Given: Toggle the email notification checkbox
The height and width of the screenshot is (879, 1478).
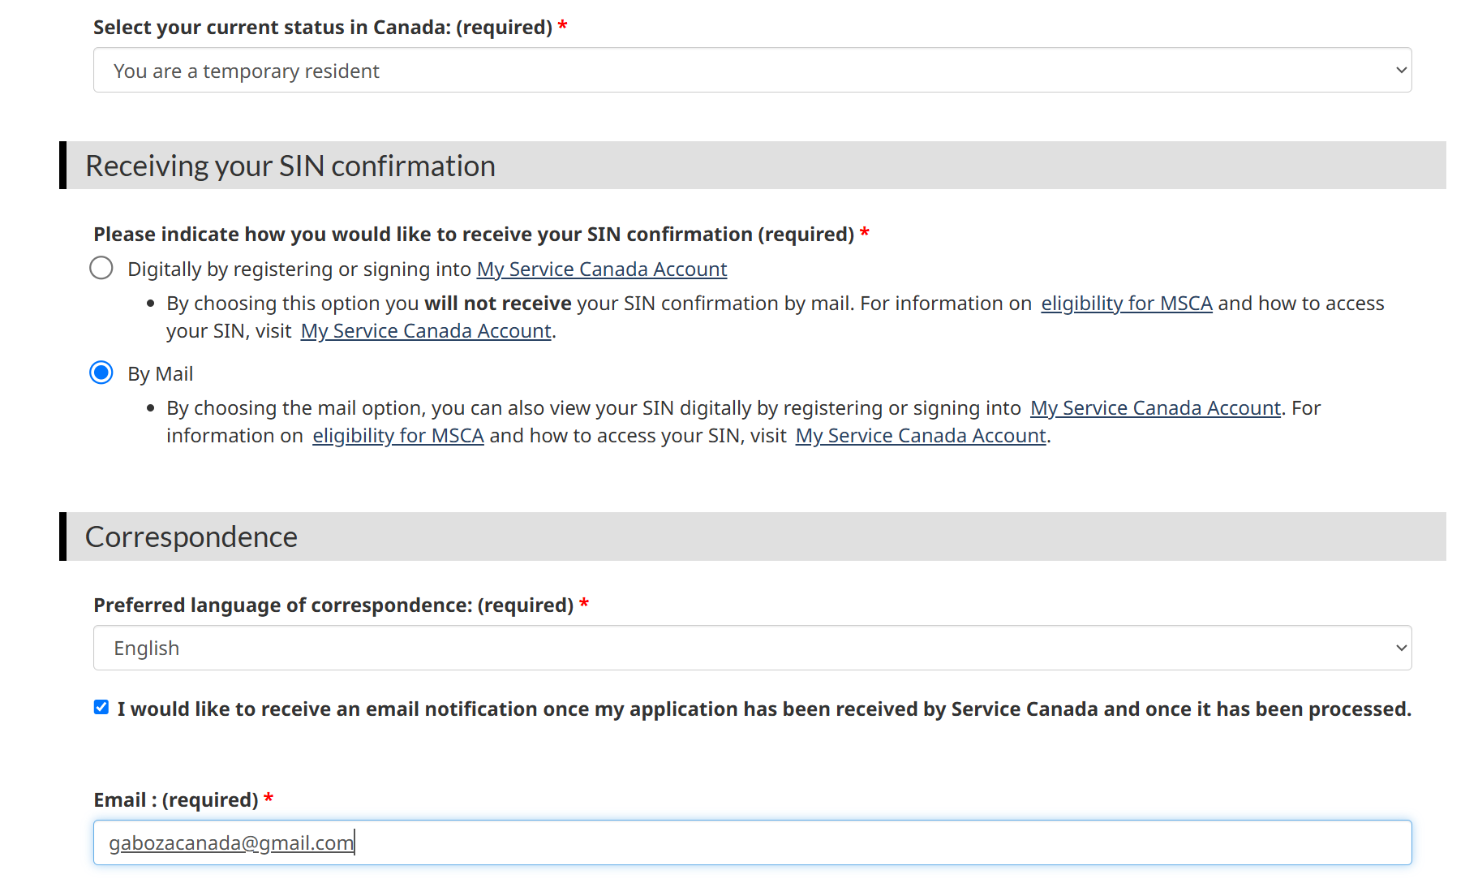Looking at the screenshot, I should tap(101, 708).
